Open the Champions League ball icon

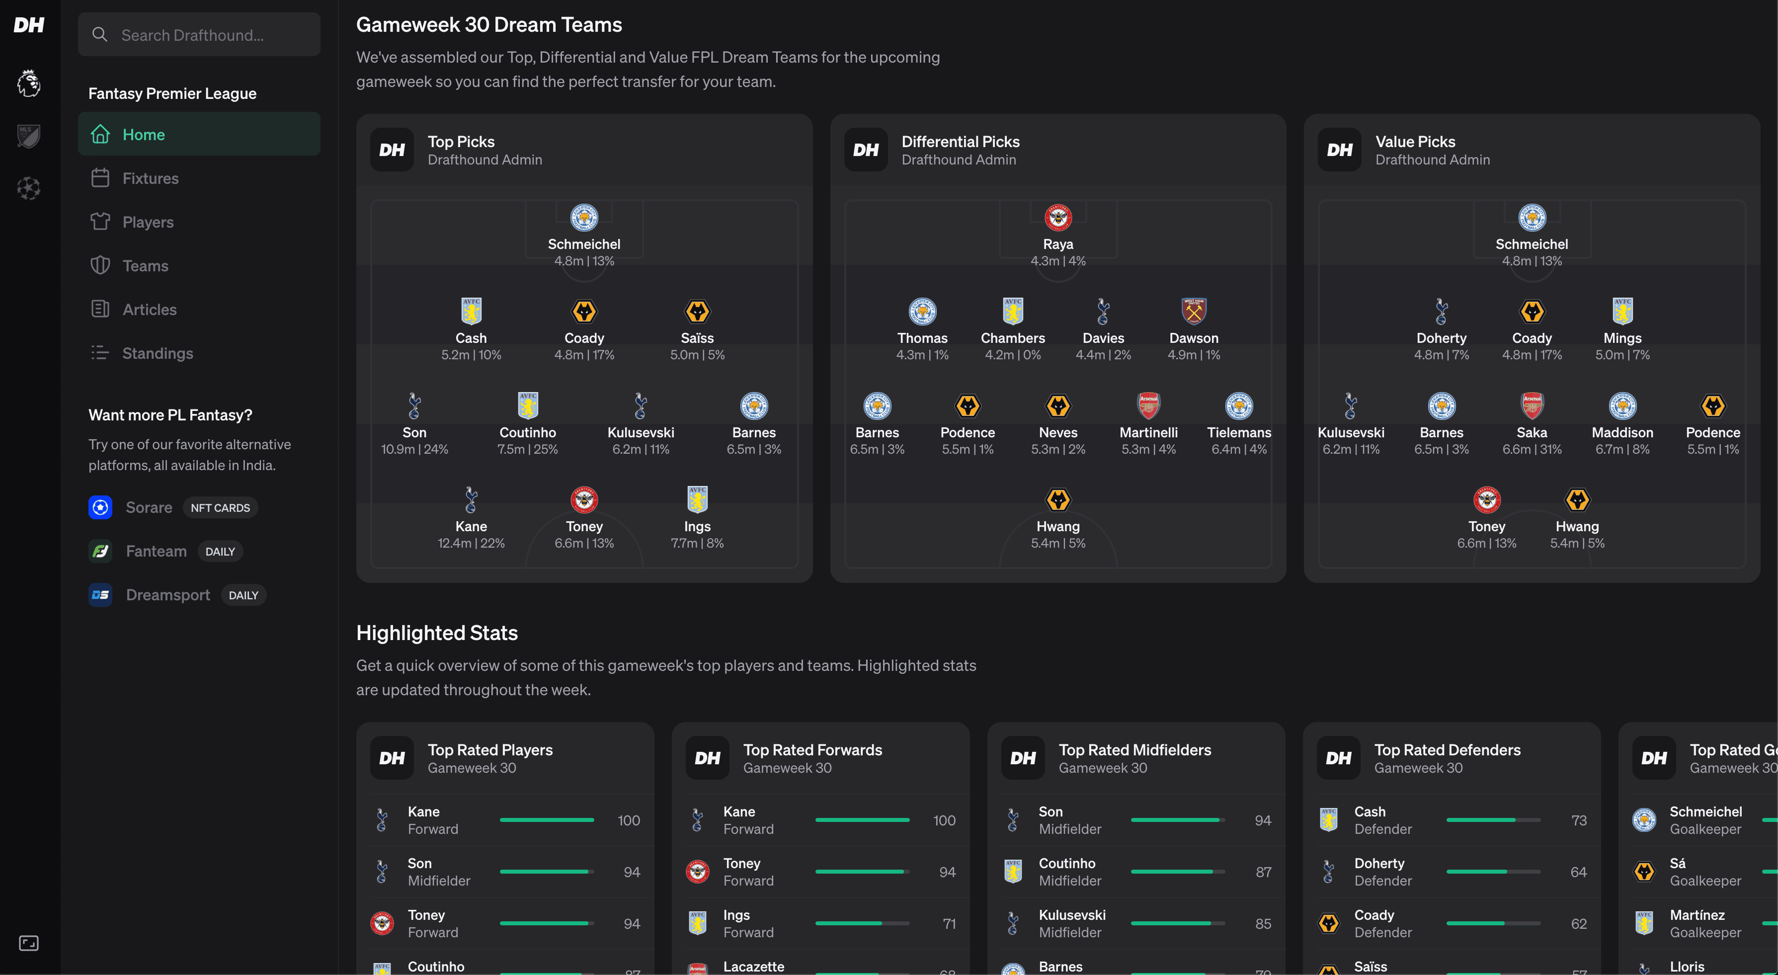click(29, 188)
